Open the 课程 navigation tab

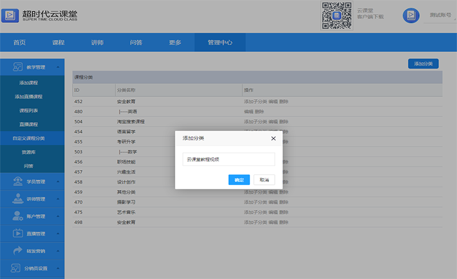tap(58, 42)
